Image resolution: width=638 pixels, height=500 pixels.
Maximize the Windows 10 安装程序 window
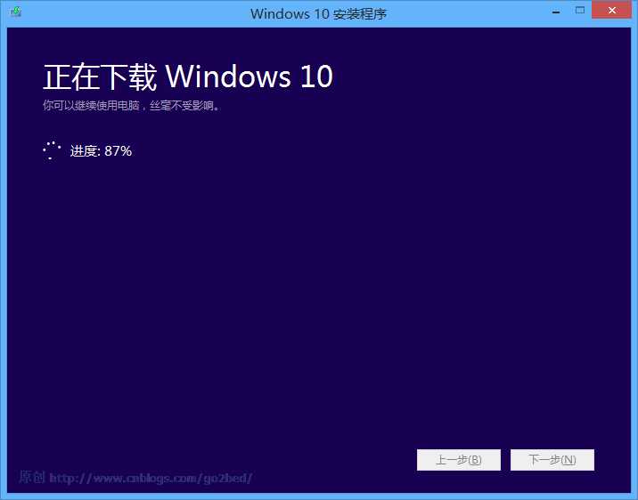pyautogui.click(x=580, y=11)
